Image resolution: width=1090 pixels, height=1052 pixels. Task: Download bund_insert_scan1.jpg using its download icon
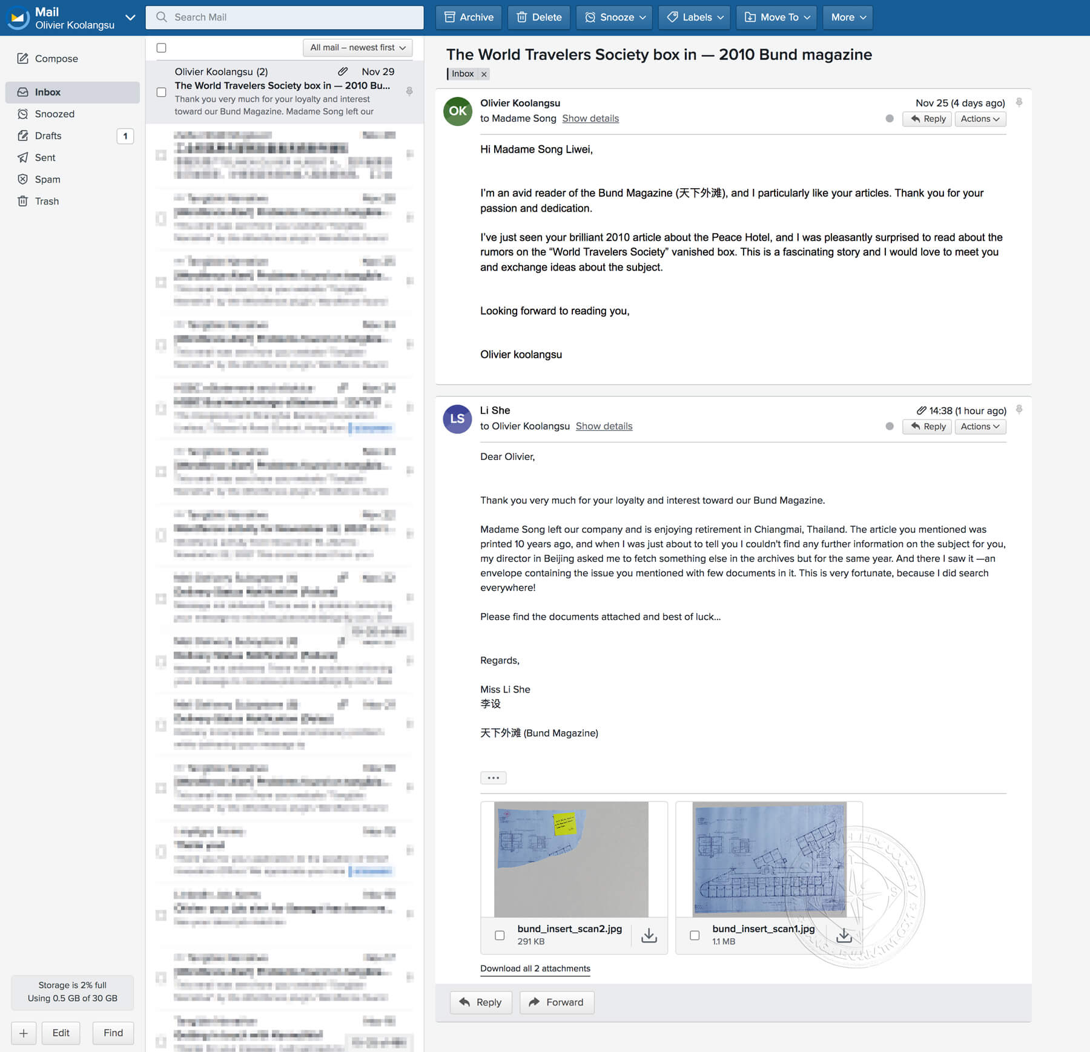844,935
